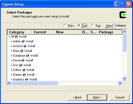Viewport: 133px width, 104px height.
Task: Click the B... column header
Action: click(x=84, y=32)
